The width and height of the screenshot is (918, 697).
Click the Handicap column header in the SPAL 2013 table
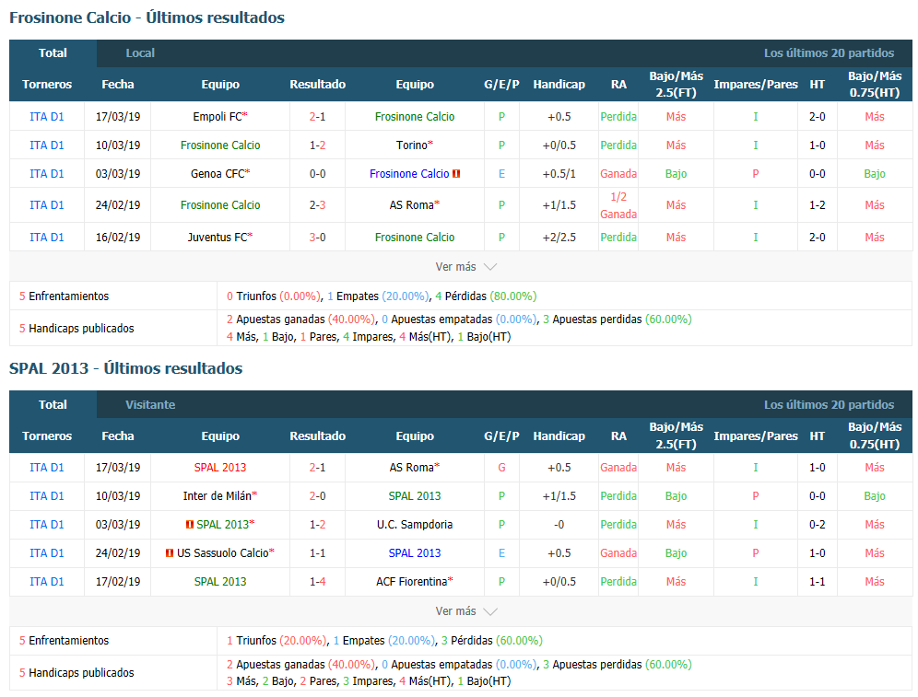pyautogui.click(x=559, y=436)
